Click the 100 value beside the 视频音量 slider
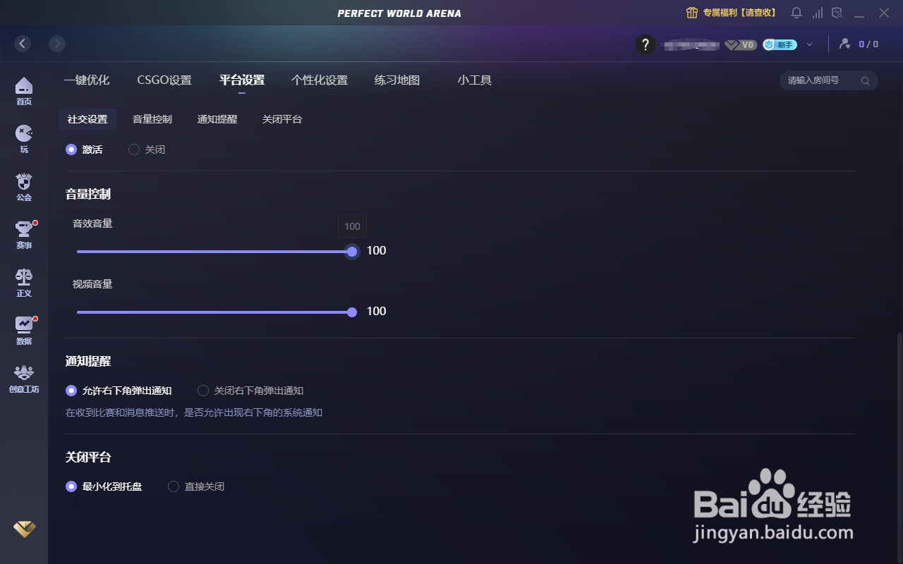 click(377, 311)
